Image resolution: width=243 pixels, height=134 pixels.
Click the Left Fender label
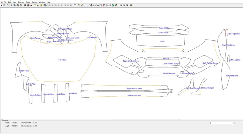click(92, 37)
